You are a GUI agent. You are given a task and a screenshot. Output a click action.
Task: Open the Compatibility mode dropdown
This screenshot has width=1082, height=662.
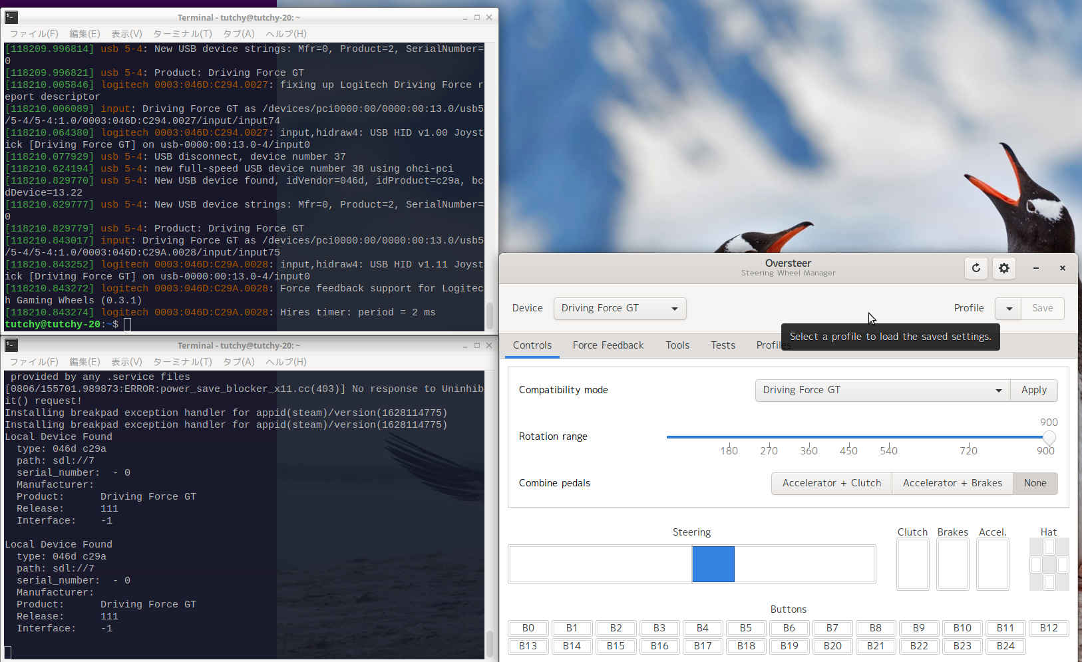[x=882, y=390]
